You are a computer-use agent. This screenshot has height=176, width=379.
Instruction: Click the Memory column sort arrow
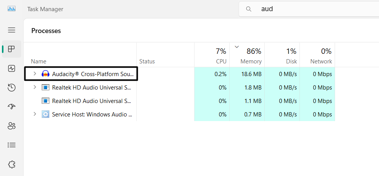236,47
